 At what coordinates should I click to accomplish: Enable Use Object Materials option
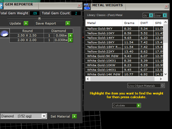(163, 86)
